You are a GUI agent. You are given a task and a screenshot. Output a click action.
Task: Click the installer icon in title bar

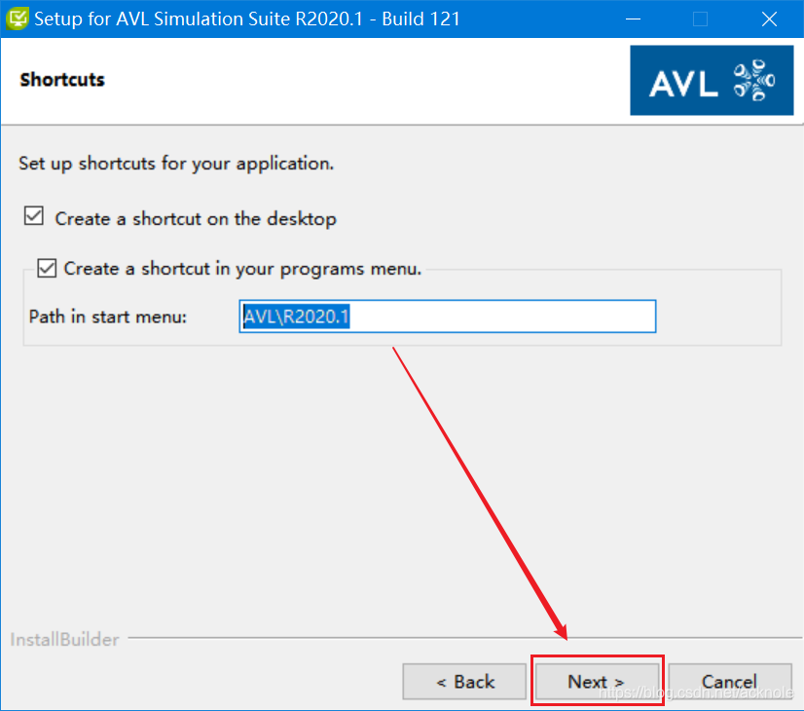pyautogui.click(x=18, y=19)
